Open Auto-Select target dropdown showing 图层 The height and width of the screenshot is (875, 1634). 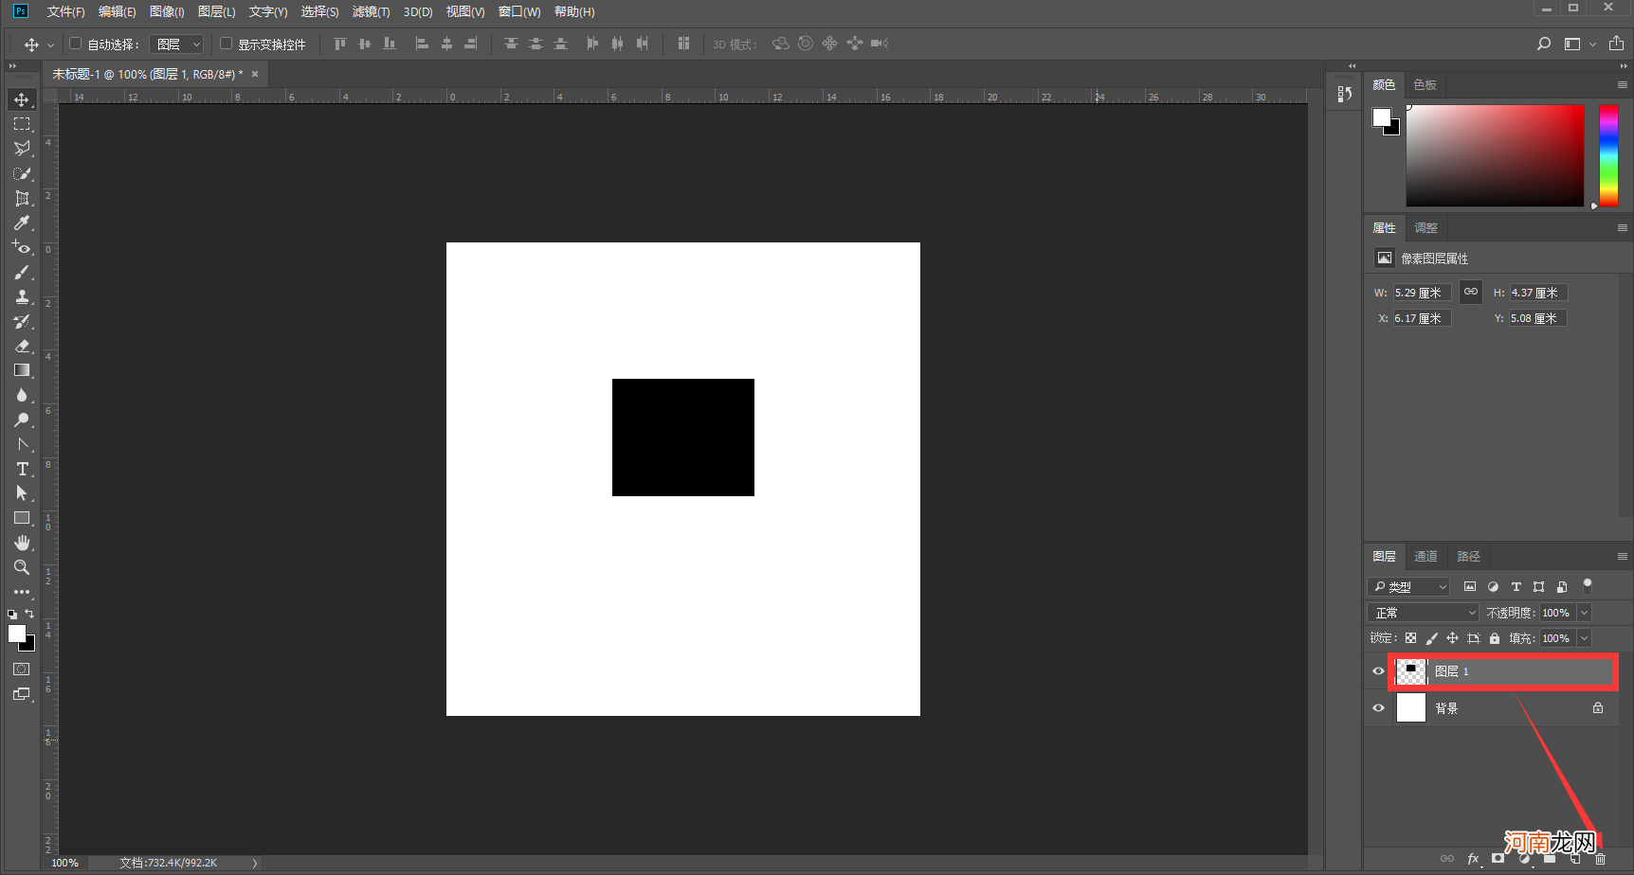[x=177, y=44]
